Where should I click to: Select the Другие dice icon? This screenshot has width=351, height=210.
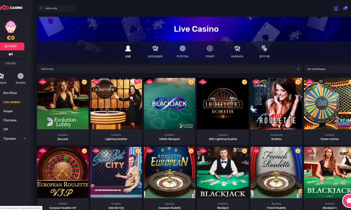pos(264,48)
